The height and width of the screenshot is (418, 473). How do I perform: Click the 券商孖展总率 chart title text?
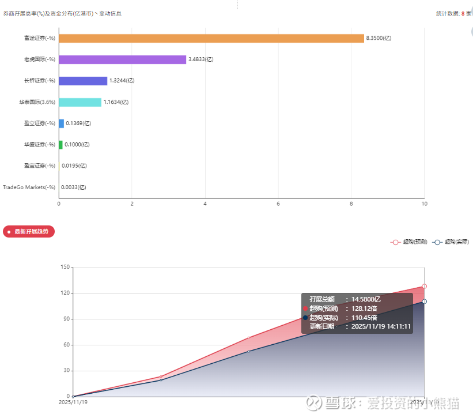coord(62,14)
